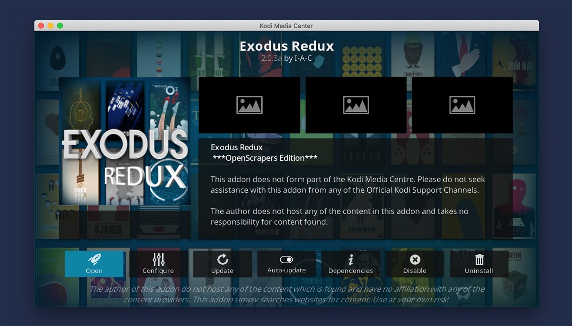The image size is (572, 326).
Task: Click the sliders icon for Configure
Action: pyautogui.click(x=159, y=259)
